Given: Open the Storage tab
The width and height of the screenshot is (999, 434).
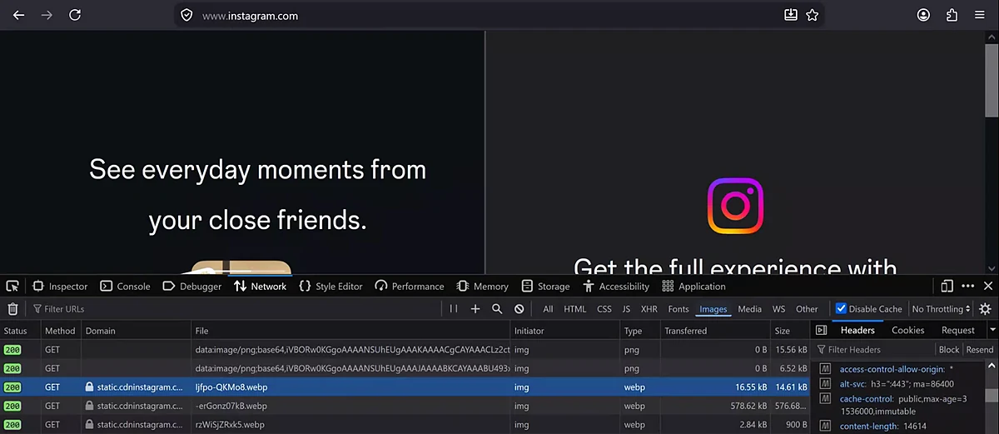Looking at the screenshot, I should 545,286.
